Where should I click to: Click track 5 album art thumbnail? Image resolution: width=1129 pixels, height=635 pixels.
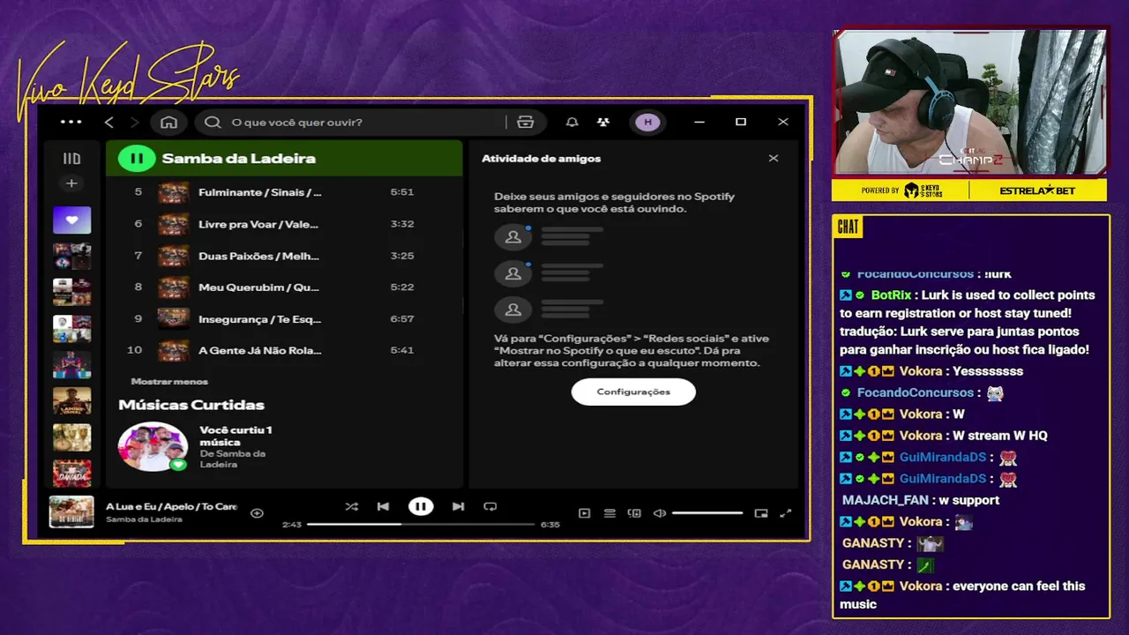pyautogui.click(x=173, y=192)
